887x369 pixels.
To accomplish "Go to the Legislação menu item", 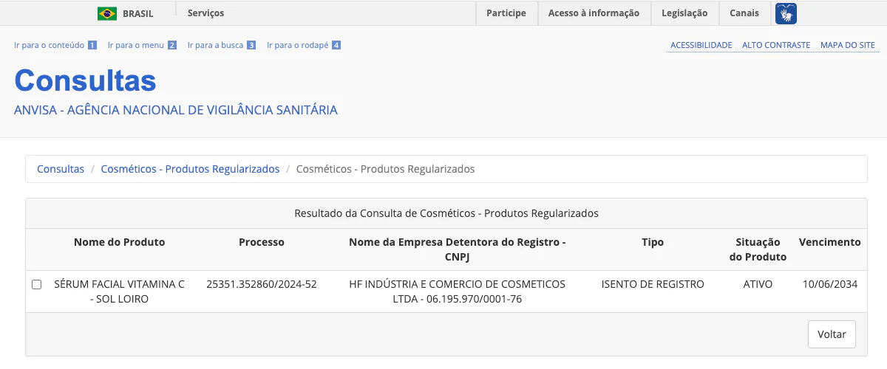I will point(684,13).
